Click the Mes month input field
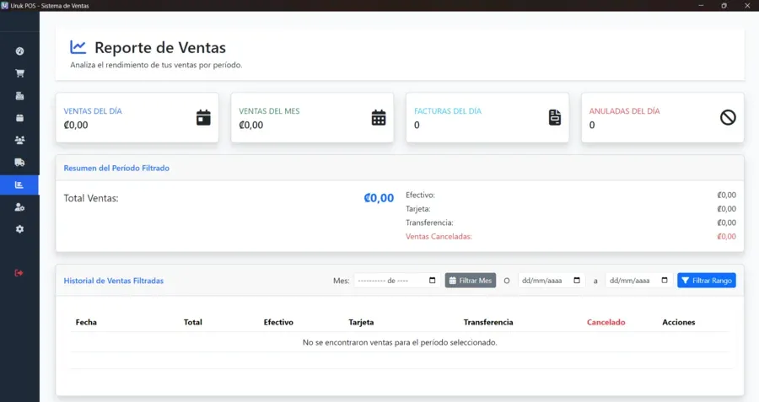 [x=390, y=281]
